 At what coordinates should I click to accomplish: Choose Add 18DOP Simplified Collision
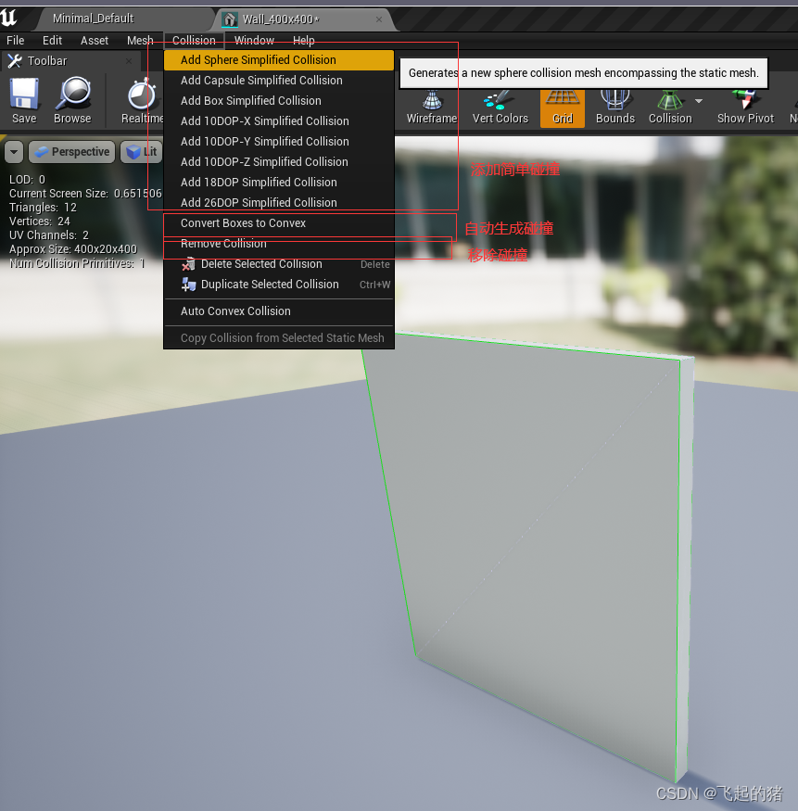(279, 182)
